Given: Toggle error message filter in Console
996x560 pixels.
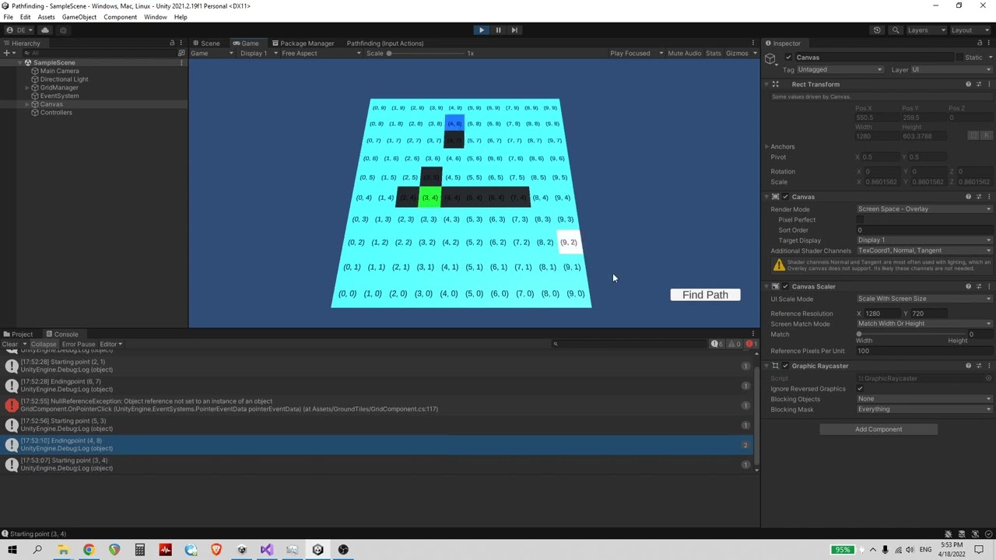Looking at the screenshot, I should pos(751,344).
